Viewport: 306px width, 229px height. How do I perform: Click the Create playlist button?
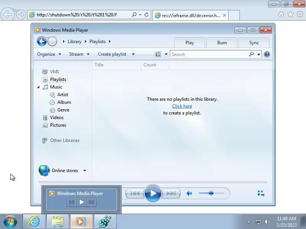(112, 54)
